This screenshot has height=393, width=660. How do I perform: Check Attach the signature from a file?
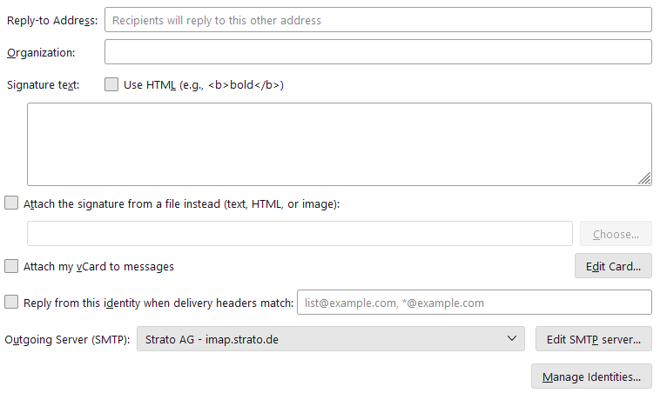[x=11, y=203]
